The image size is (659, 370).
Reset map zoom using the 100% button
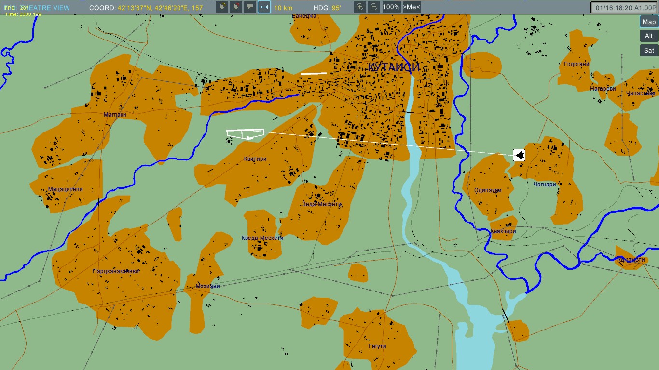[x=391, y=7]
